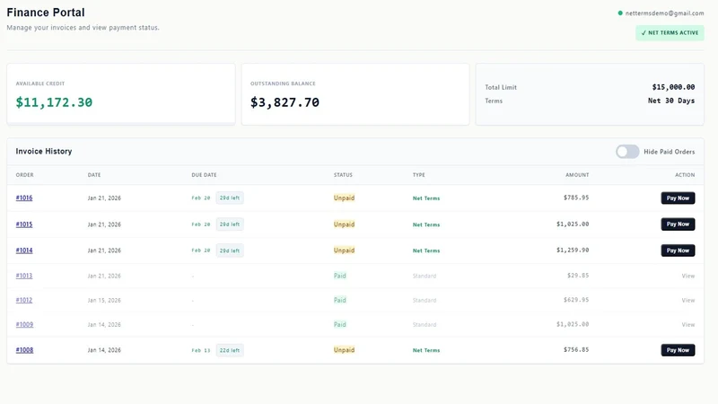
Task: Click the Amount column header
Action: [577, 175]
